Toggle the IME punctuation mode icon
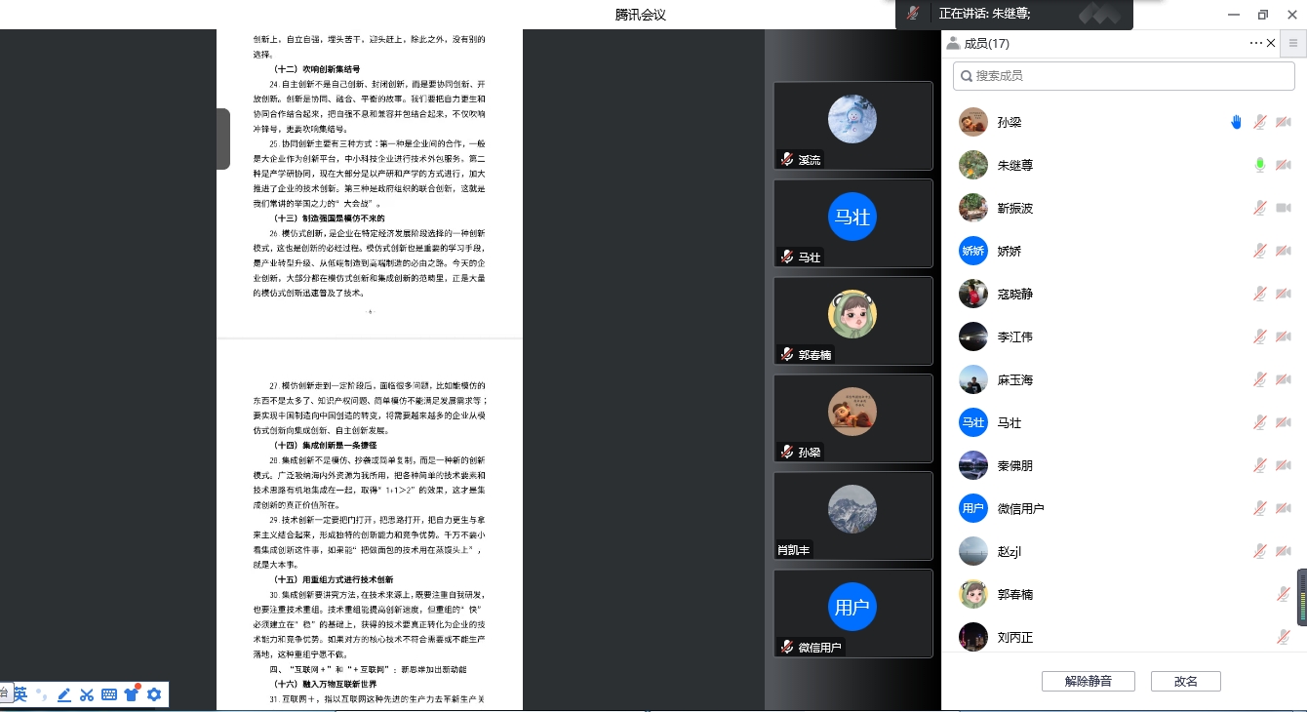The height and width of the screenshot is (712, 1307). pos(42,694)
